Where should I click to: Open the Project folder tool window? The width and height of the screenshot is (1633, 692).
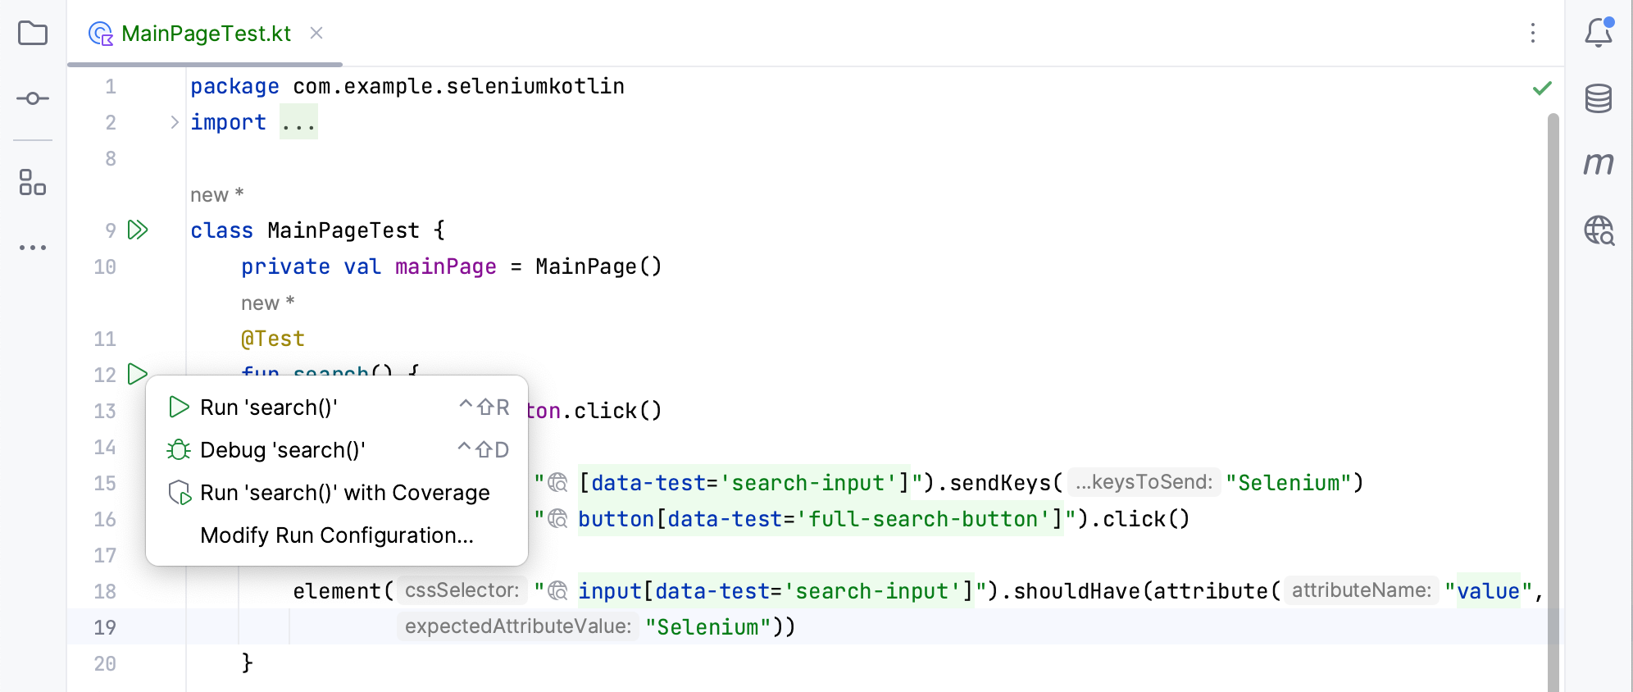point(33,34)
